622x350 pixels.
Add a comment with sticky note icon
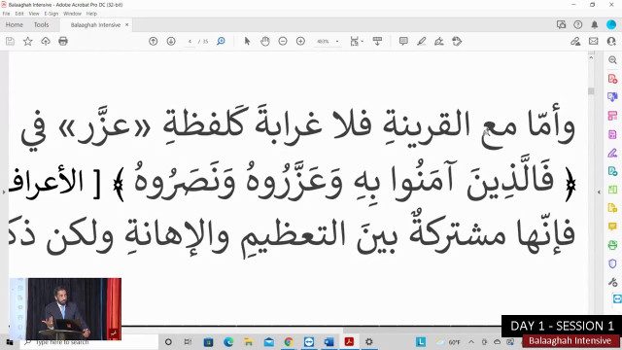pyautogui.click(x=403, y=41)
